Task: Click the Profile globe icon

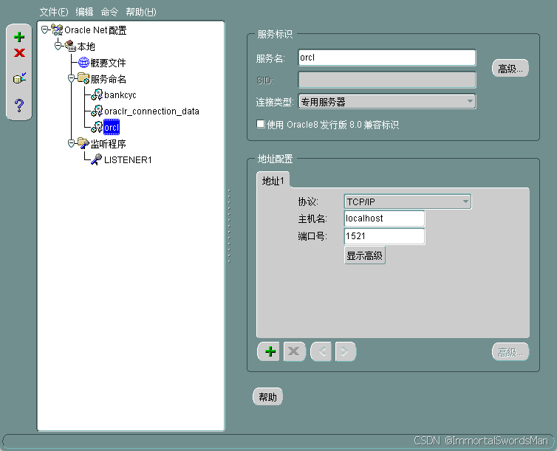Action: tap(83, 63)
